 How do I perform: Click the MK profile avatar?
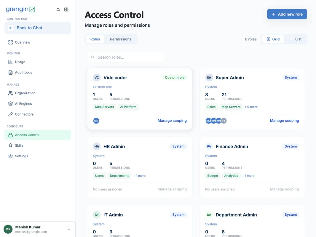pos(8,229)
